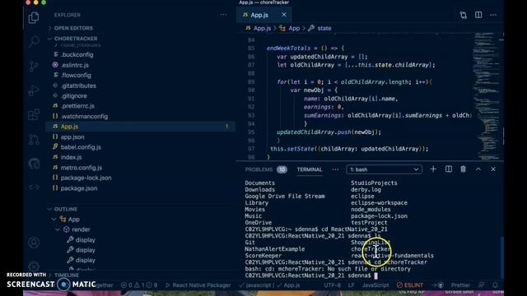
Task: Split the editor to the right
Action: pos(478,15)
